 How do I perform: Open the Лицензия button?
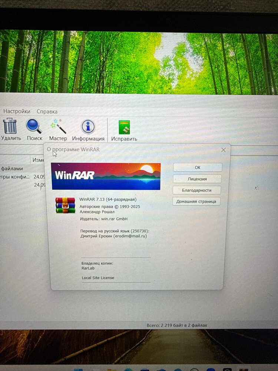197,179
